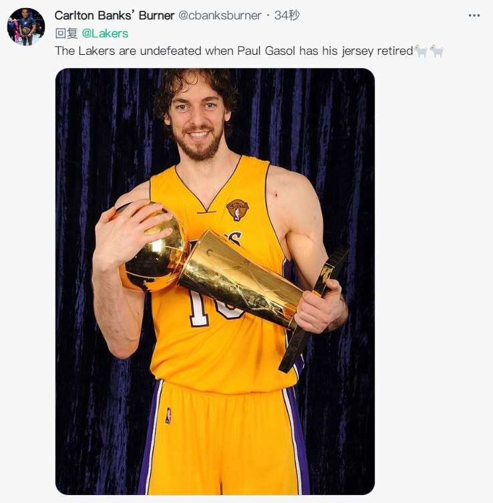Click Carlton Banks' Burner profile avatar
Image resolution: width=493 pixels, height=503 pixels.
26,27
